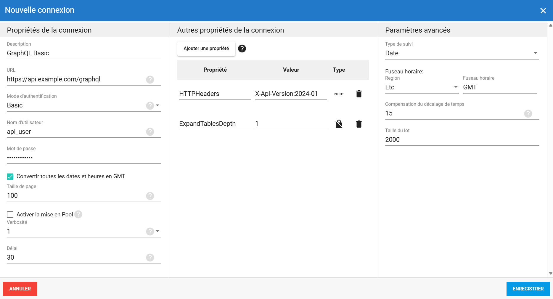Close the Nouvelle connexion dialog
553x299 pixels.
(543, 11)
